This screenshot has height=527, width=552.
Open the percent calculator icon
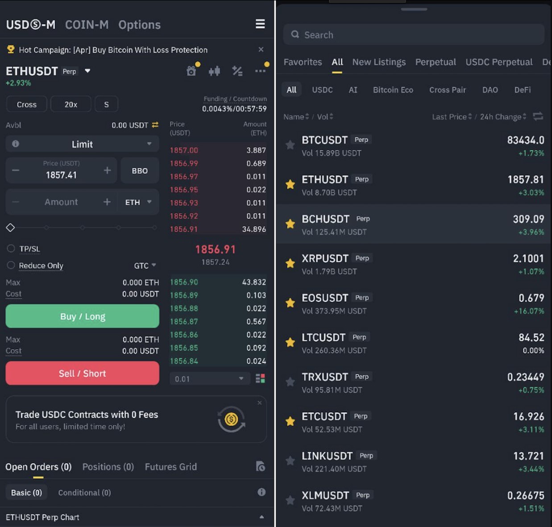pyautogui.click(x=237, y=71)
